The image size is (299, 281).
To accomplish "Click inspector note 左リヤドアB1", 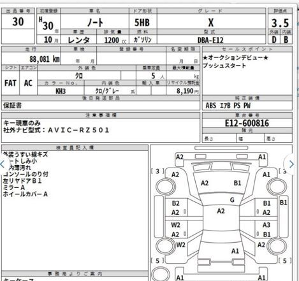I will [x=22, y=181].
